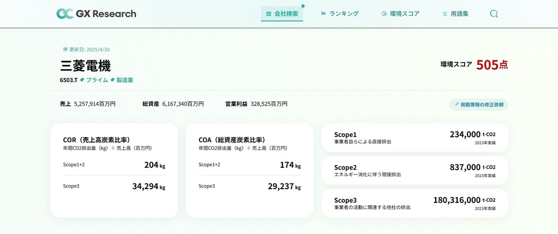This screenshot has width=558, height=234.
Task: Click the Scope1 emission value 234,000
Action: click(x=465, y=134)
